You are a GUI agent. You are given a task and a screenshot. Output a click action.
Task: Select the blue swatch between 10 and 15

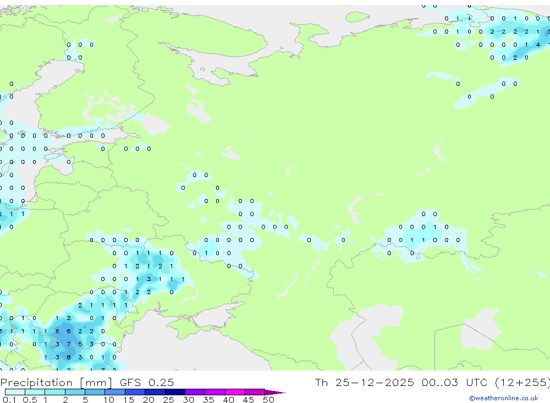click(x=115, y=392)
